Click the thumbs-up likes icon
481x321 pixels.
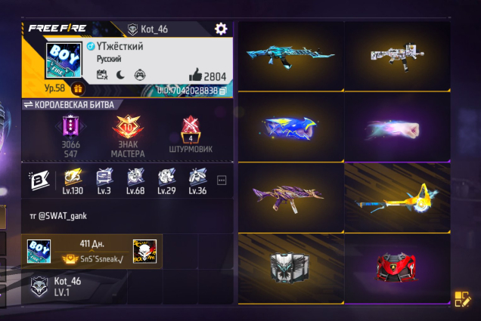click(x=195, y=75)
